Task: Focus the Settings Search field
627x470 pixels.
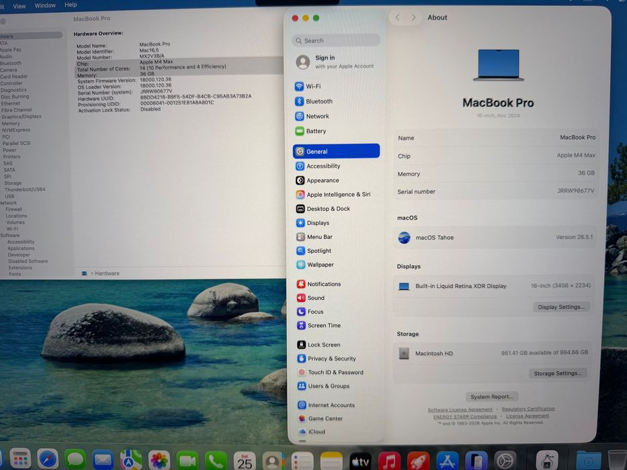Action: point(336,41)
